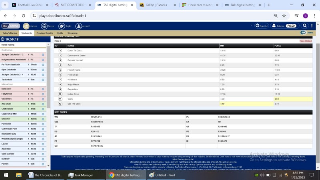Select the Streaming tab
The height and width of the screenshot is (180, 320).
click(72, 33)
